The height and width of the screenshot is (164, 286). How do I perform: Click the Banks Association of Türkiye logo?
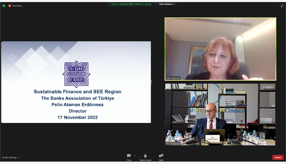[x=76, y=74]
